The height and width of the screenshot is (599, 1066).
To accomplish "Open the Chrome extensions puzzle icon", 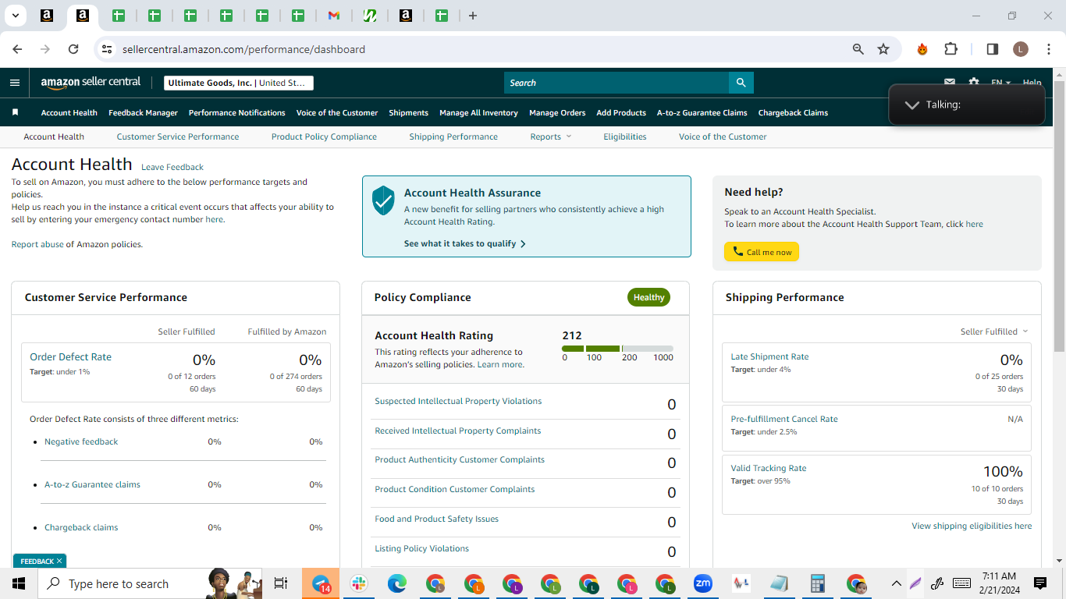I will click(x=951, y=49).
